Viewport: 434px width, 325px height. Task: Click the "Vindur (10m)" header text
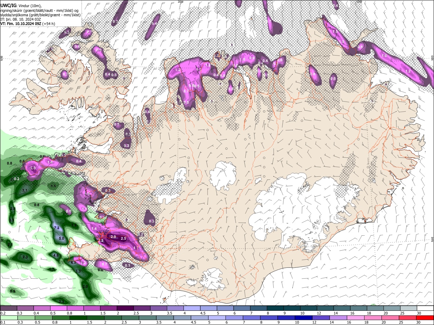pos(29,5)
